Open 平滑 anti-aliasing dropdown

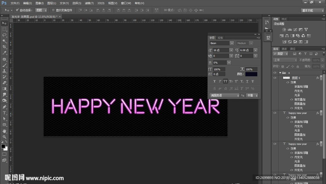252,95
